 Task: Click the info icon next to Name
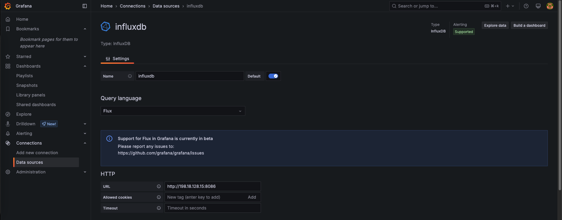tap(130, 76)
